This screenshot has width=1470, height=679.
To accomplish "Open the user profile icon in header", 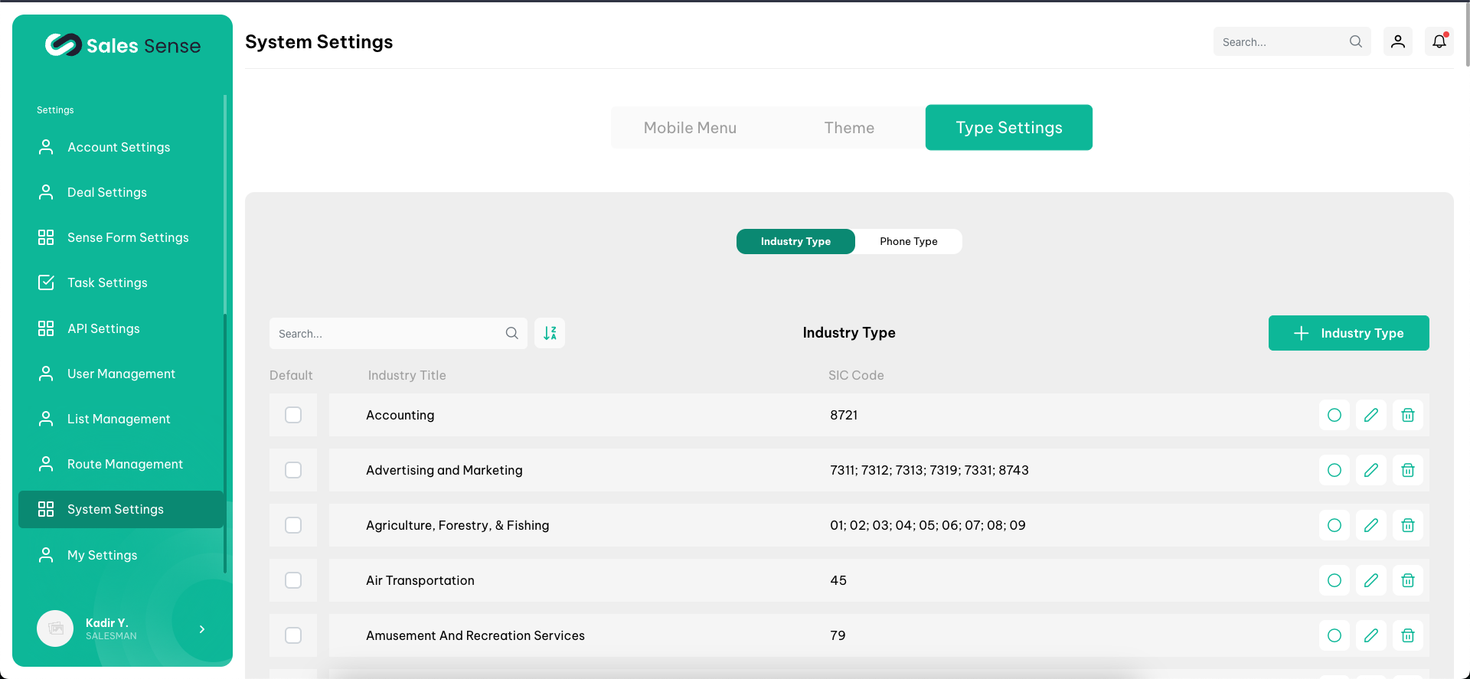I will tap(1397, 41).
